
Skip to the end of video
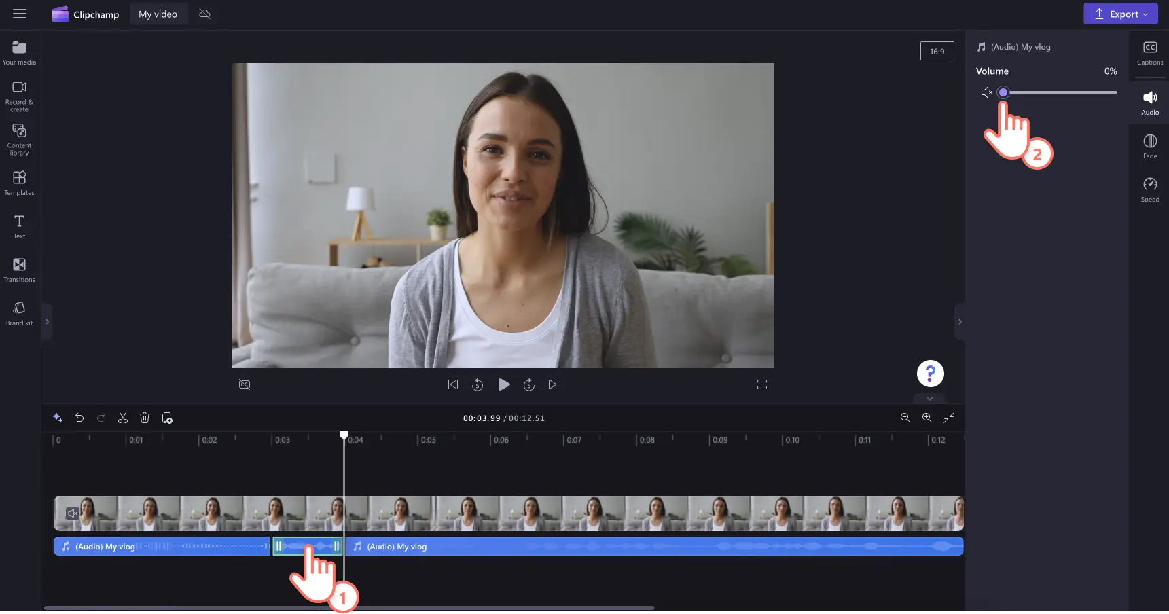pos(554,384)
